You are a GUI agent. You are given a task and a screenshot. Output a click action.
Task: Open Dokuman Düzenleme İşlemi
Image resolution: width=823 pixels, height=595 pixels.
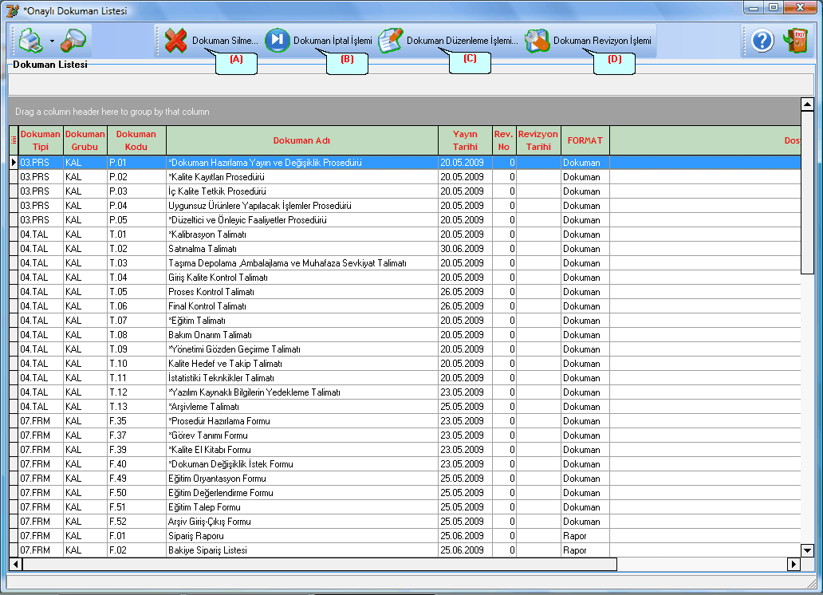click(x=463, y=41)
